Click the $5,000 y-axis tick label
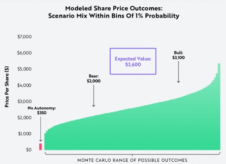The height and width of the screenshot is (164, 226). click(x=24, y=69)
